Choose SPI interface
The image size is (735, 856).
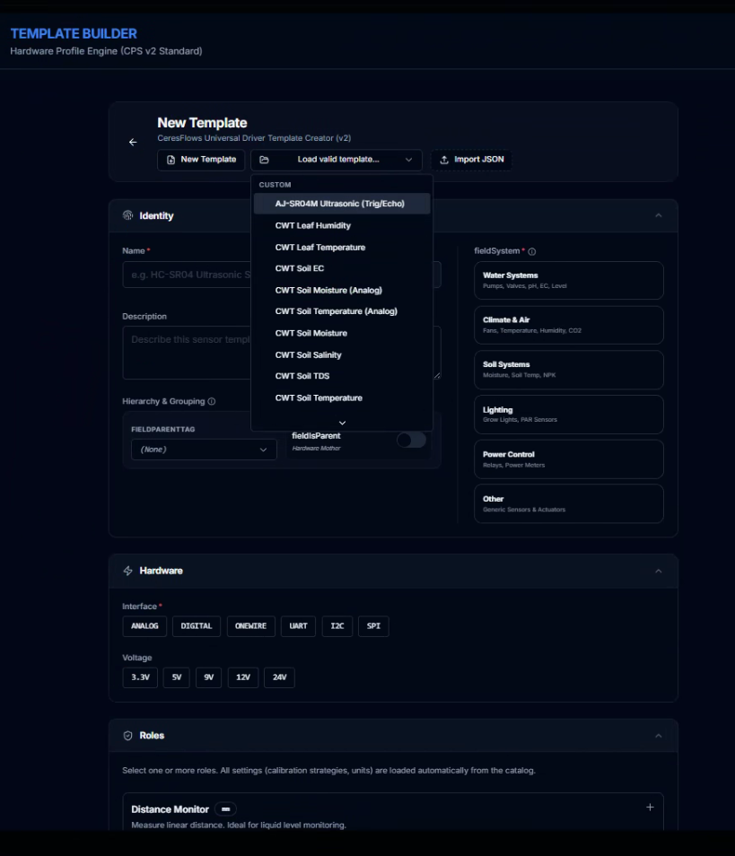373,626
